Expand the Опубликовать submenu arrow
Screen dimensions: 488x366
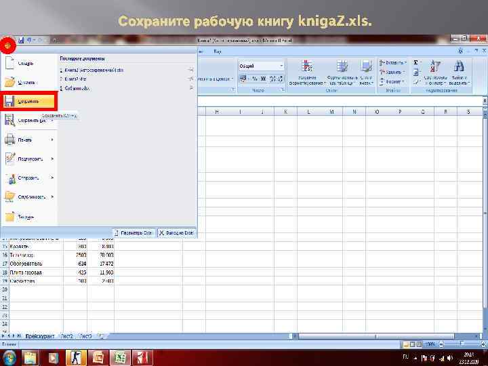[x=52, y=197]
